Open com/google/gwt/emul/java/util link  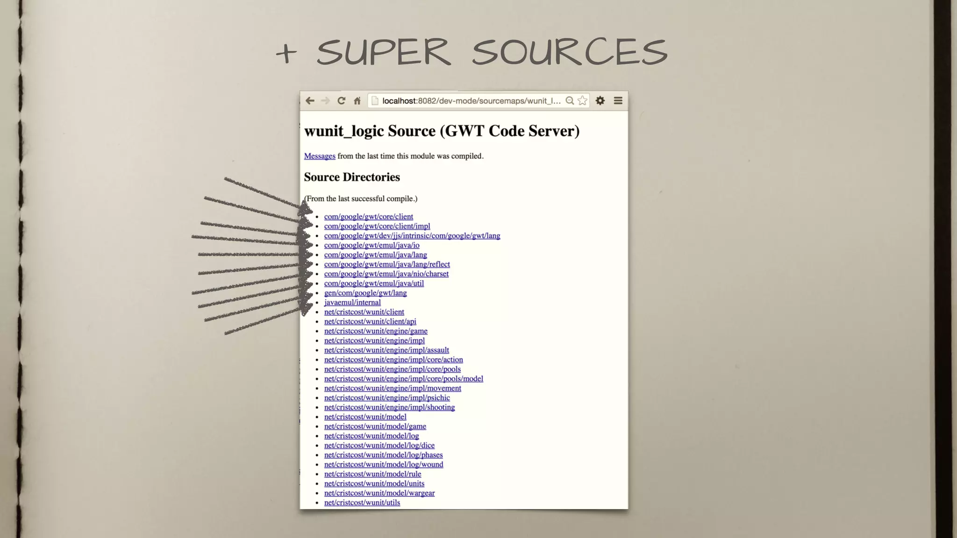point(374,283)
